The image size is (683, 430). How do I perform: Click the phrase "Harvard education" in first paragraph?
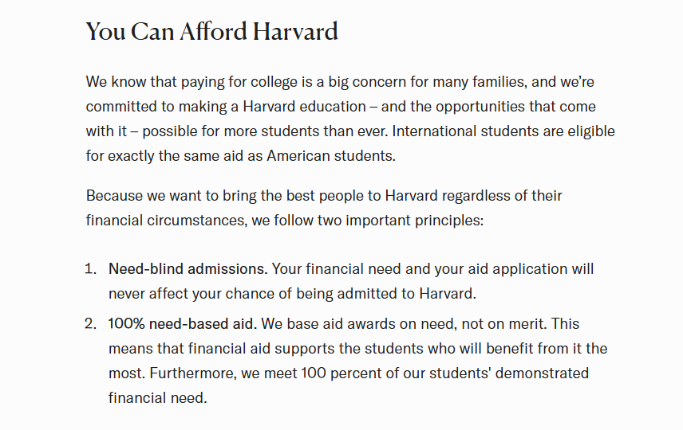(x=305, y=107)
